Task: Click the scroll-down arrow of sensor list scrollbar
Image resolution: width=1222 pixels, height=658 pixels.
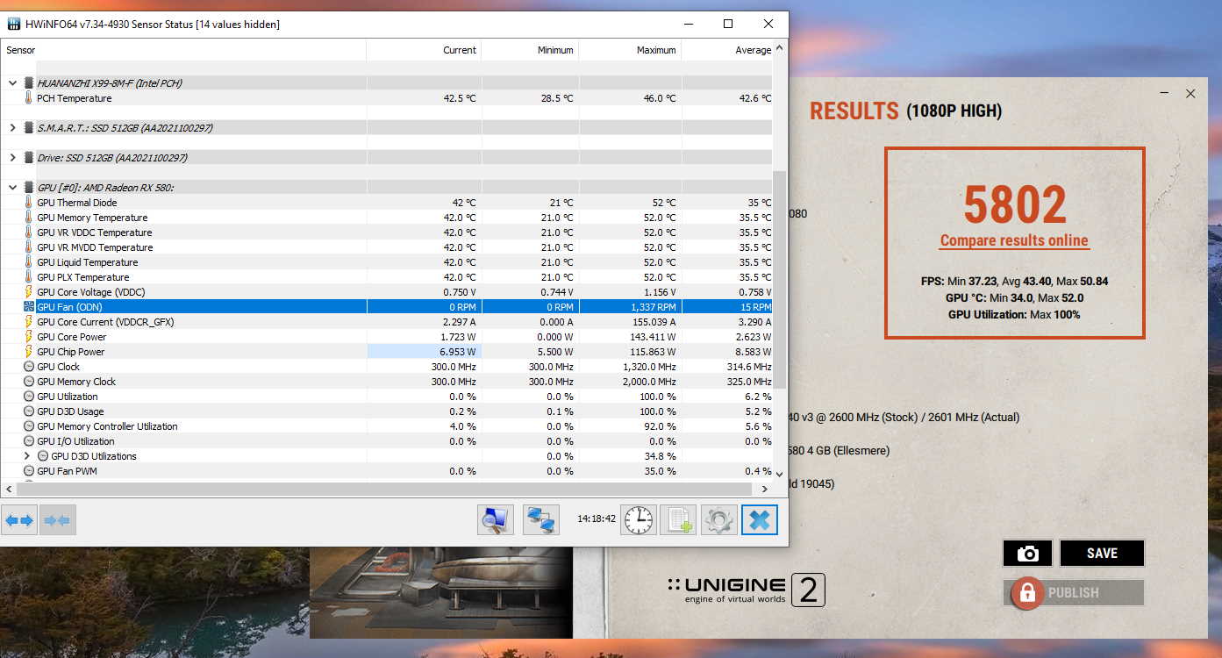Action: click(x=779, y=475)
